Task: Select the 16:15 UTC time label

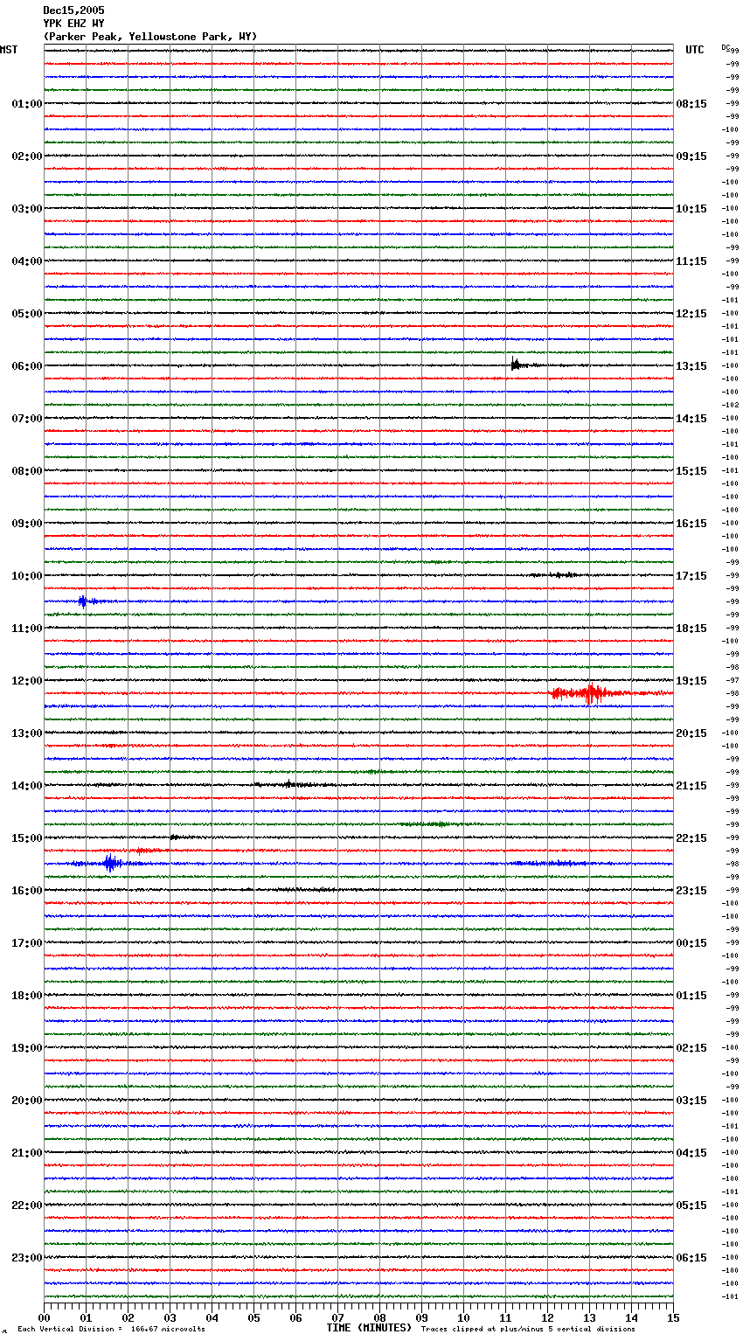Action: 691,524
